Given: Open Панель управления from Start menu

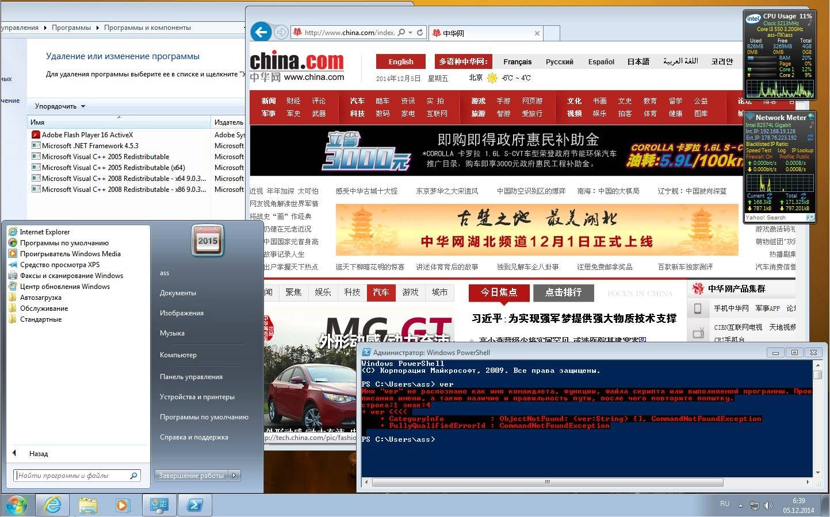Looking at the screenshot, I should click(x=191, y=377).
